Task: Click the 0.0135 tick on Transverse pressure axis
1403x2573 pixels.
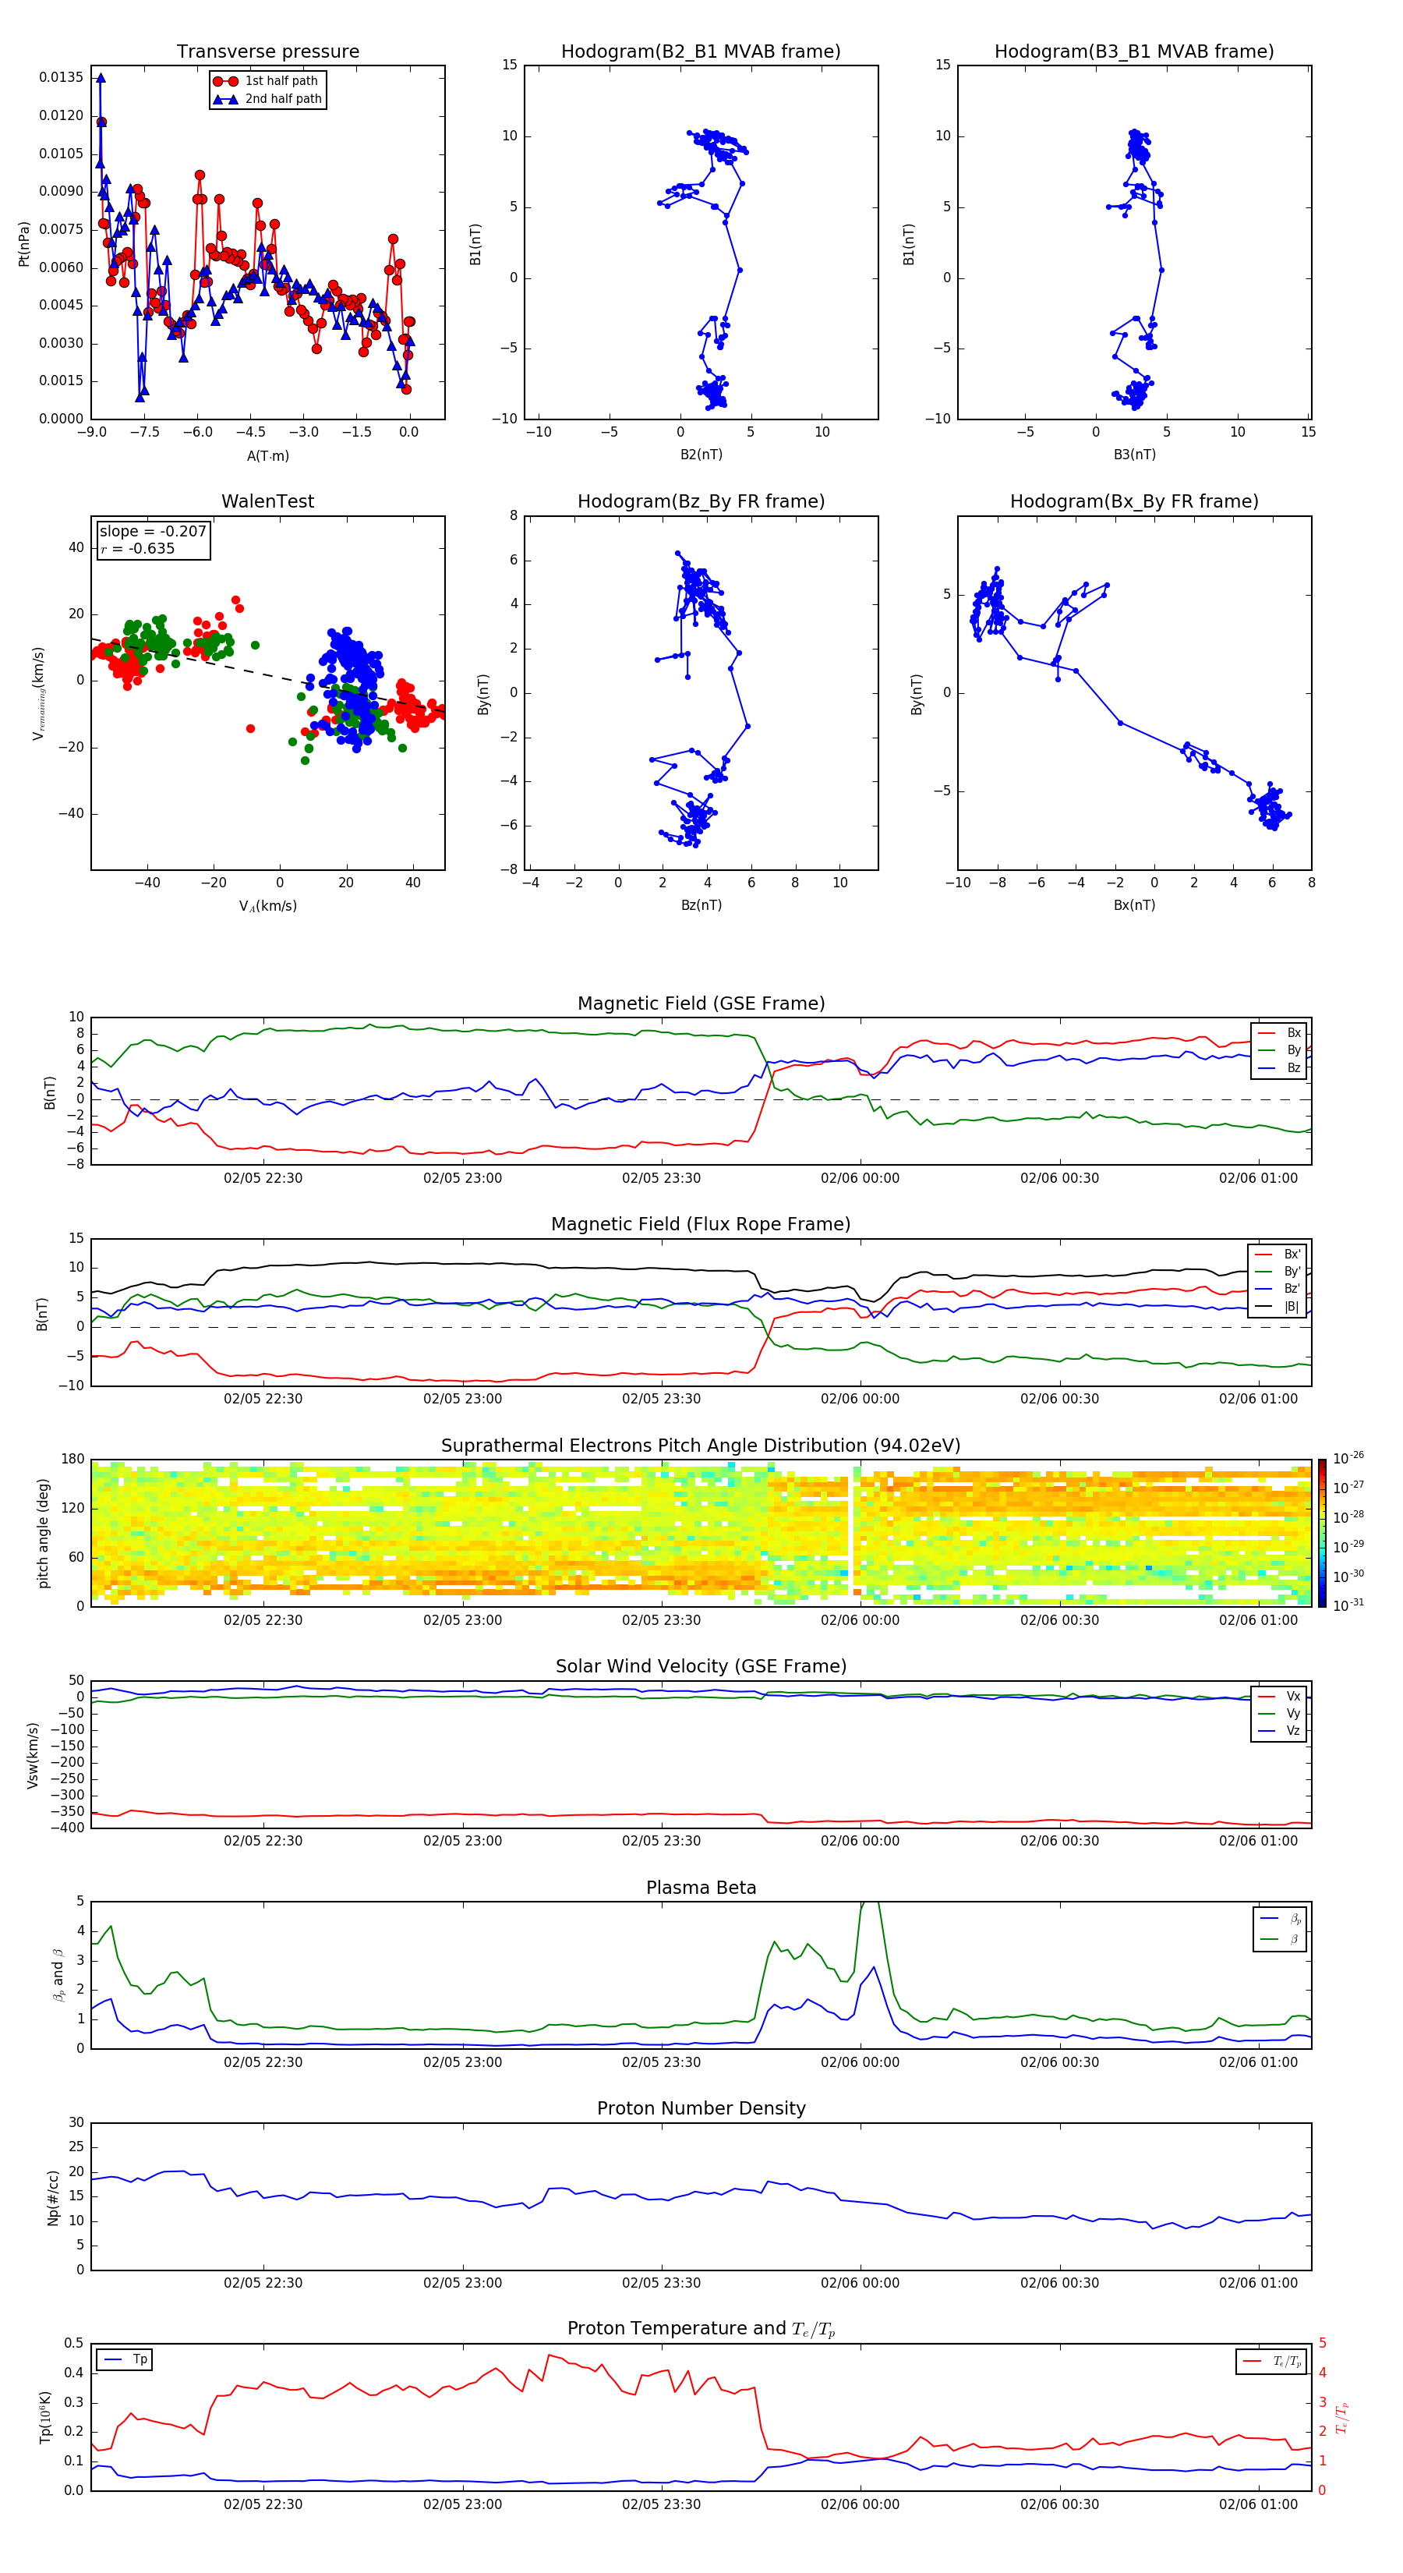Action: coord(61,78)
